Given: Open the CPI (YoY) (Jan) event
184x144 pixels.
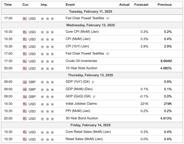Looking at the screenshot, I should click(78, 46).
